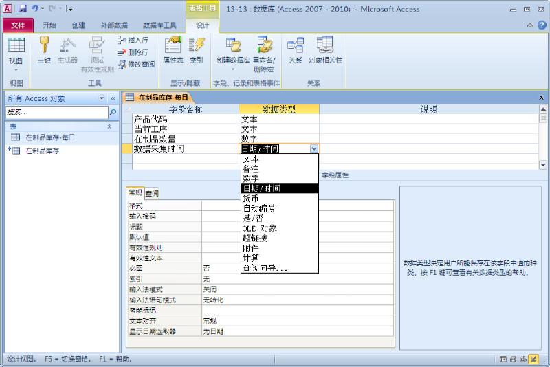The image size is (550, 367).
Task: Insert a row with 插入行
Action: pos(133,41)
